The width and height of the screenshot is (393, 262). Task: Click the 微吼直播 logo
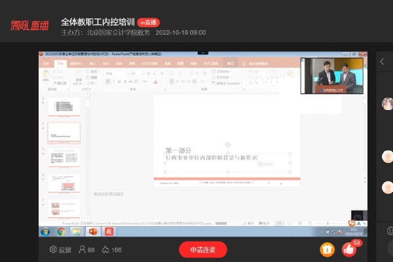[29, 26]
